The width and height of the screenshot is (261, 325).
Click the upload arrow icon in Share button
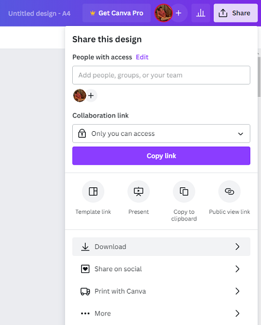[x=223, y=13]
